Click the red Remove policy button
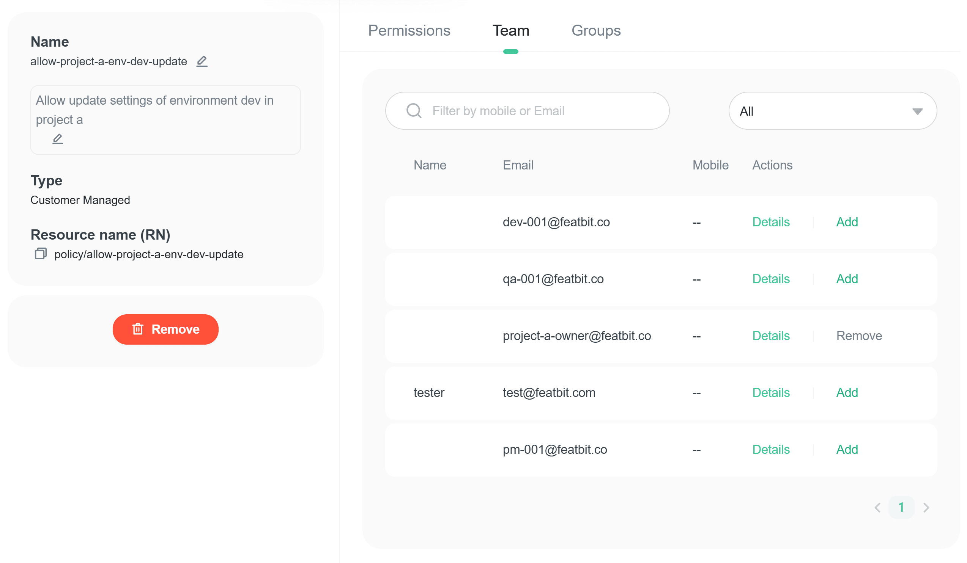The width and height of the screenshot is (967, 563). click(x=166, y=329)
